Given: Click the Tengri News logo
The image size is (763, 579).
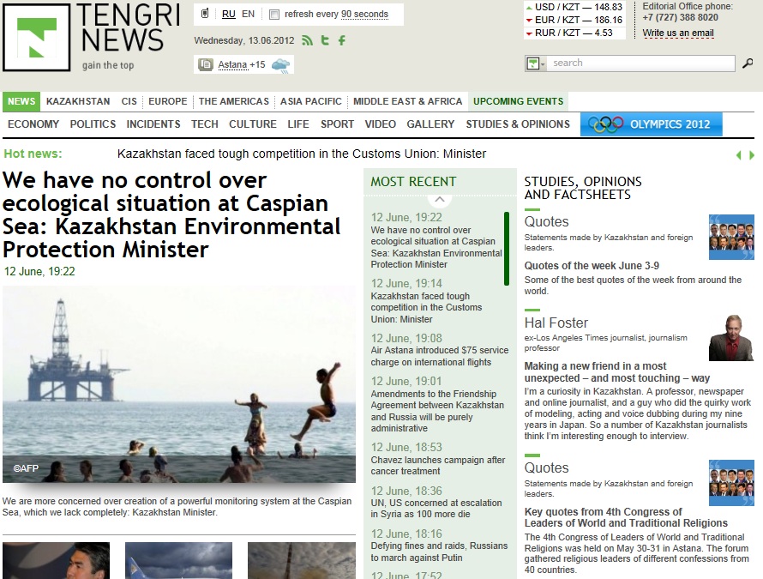Looking at the screenshot, I should coord(36,38).
